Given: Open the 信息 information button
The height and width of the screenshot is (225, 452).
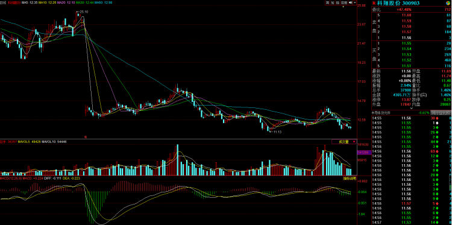Looking at the screenshot, I should [x=344, y=2].
